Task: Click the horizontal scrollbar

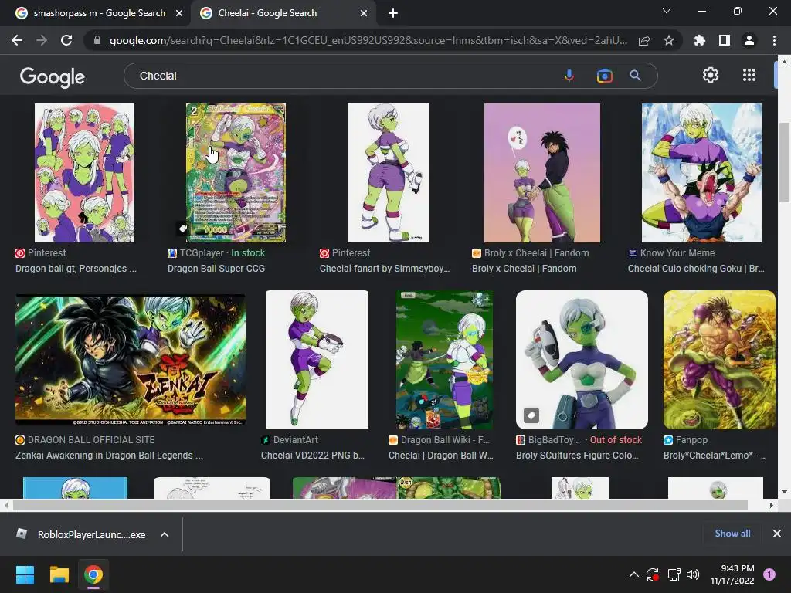Action: (x=380, y=505)
